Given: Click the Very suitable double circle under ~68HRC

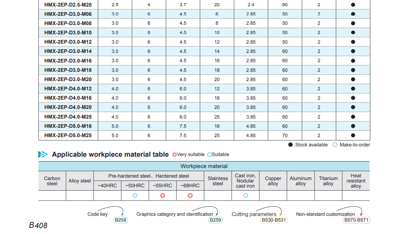Looking at the screenshot, I should click(x=190, y=196).
